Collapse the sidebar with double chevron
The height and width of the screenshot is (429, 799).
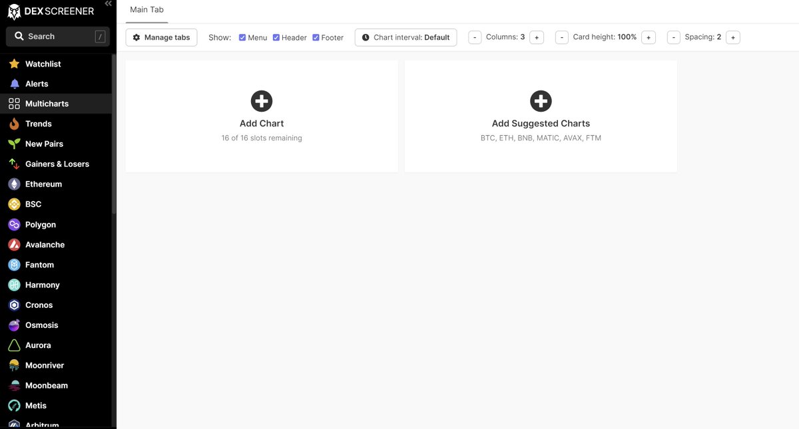tap(109, 3)
